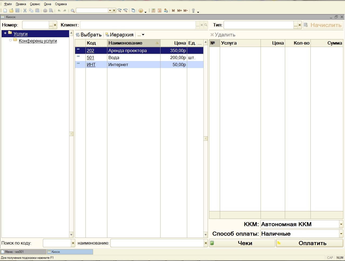Click the Help info icon

pos(141,11)
